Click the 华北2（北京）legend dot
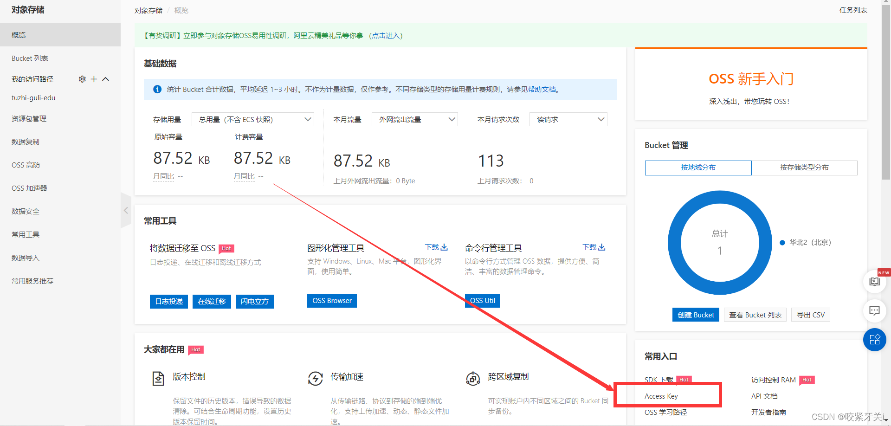The height and width of the screenshot is (426, 891). coord(782,242)
